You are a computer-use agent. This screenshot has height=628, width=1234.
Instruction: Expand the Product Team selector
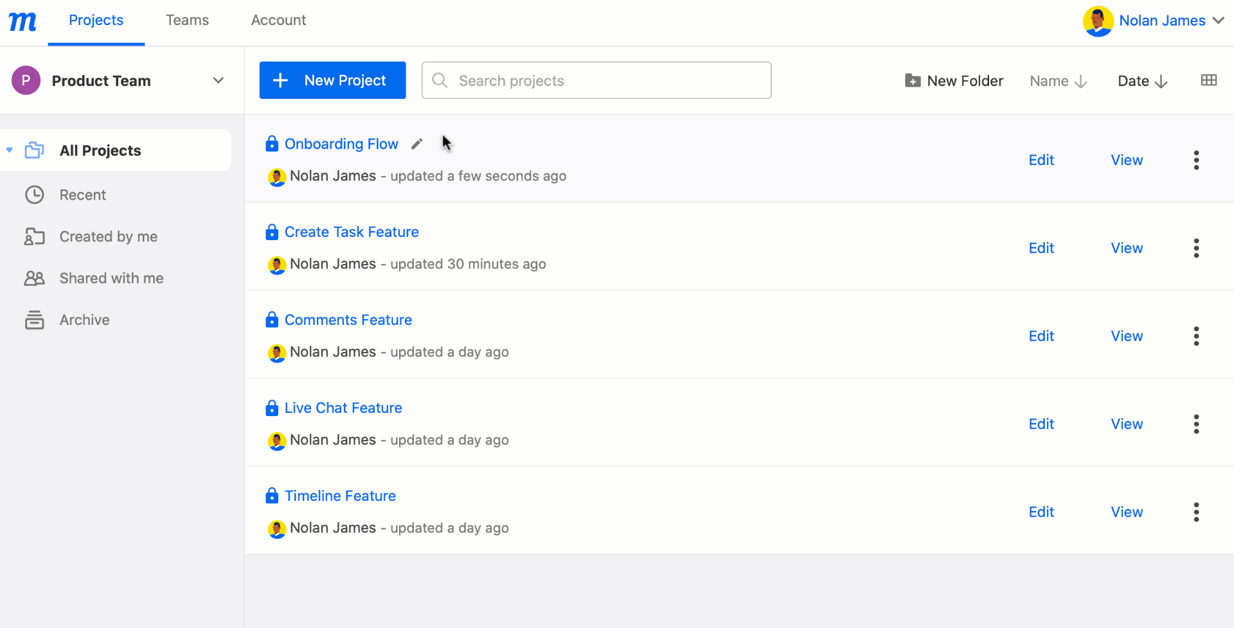click(x=218, y=80)
